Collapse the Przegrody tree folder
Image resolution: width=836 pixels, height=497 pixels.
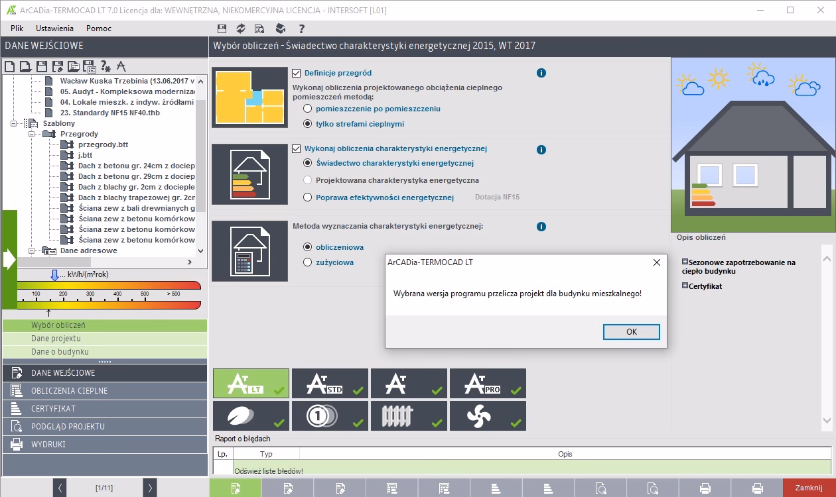tap(32, 134)
